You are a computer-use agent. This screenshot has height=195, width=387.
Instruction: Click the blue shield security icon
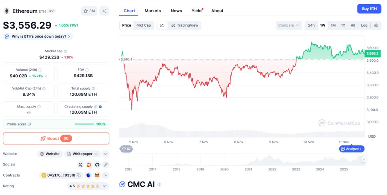tap(88, 175)
